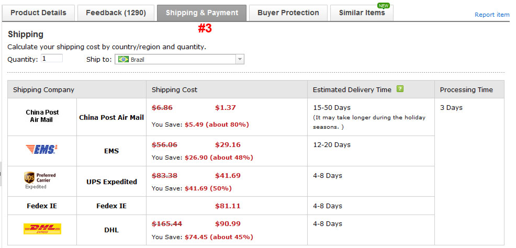Screen dimensions: 516x248
Task: Click into the Quantity input field
Action: (x=52, y=59)
